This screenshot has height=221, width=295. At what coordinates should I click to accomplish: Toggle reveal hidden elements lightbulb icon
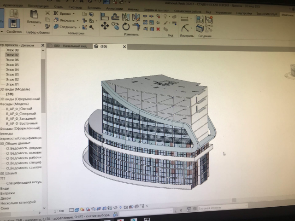[121, 208]
